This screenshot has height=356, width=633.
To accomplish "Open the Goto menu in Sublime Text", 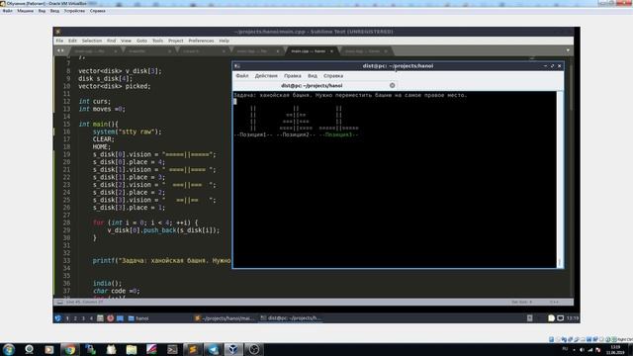I will [x=141, y=41].
